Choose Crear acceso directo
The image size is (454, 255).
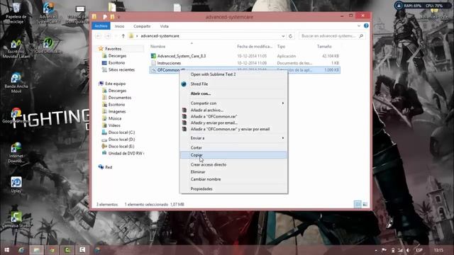[x=233, y=164]
